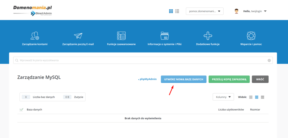Sort by Liczba użytkowników column header

(x=231, y=110)
